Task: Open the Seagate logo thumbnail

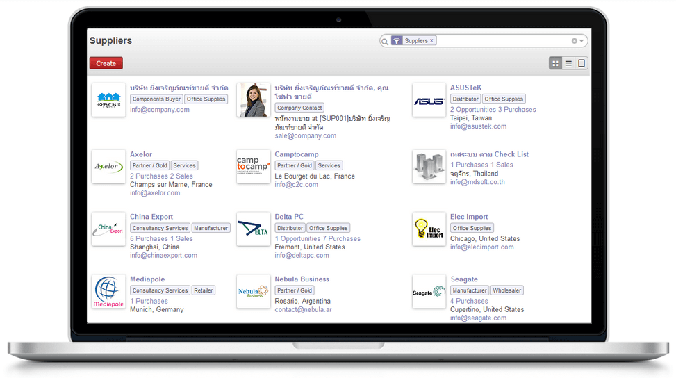Action: pyautogui.click(x=429, y=292)
